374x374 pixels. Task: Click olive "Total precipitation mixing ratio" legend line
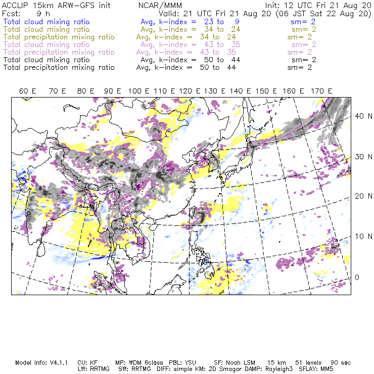(x=59, y=37)
